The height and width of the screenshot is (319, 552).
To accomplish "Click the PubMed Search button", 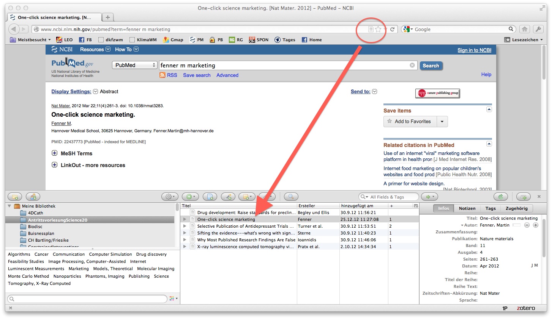I will (x=431, y=66).
